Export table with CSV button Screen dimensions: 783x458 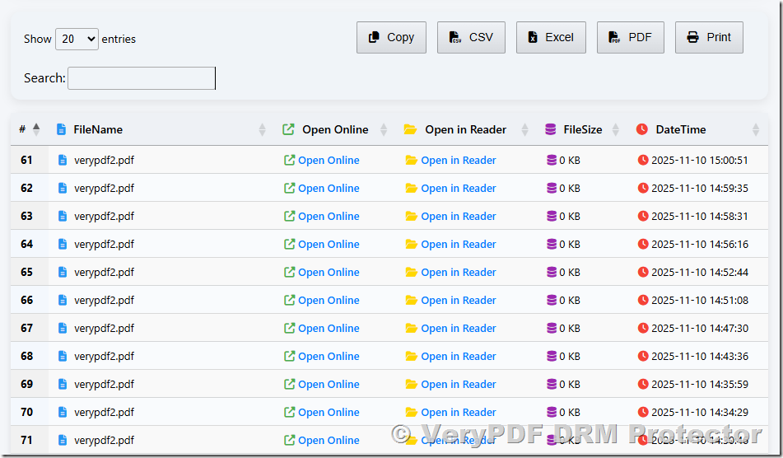coord(471,37)
